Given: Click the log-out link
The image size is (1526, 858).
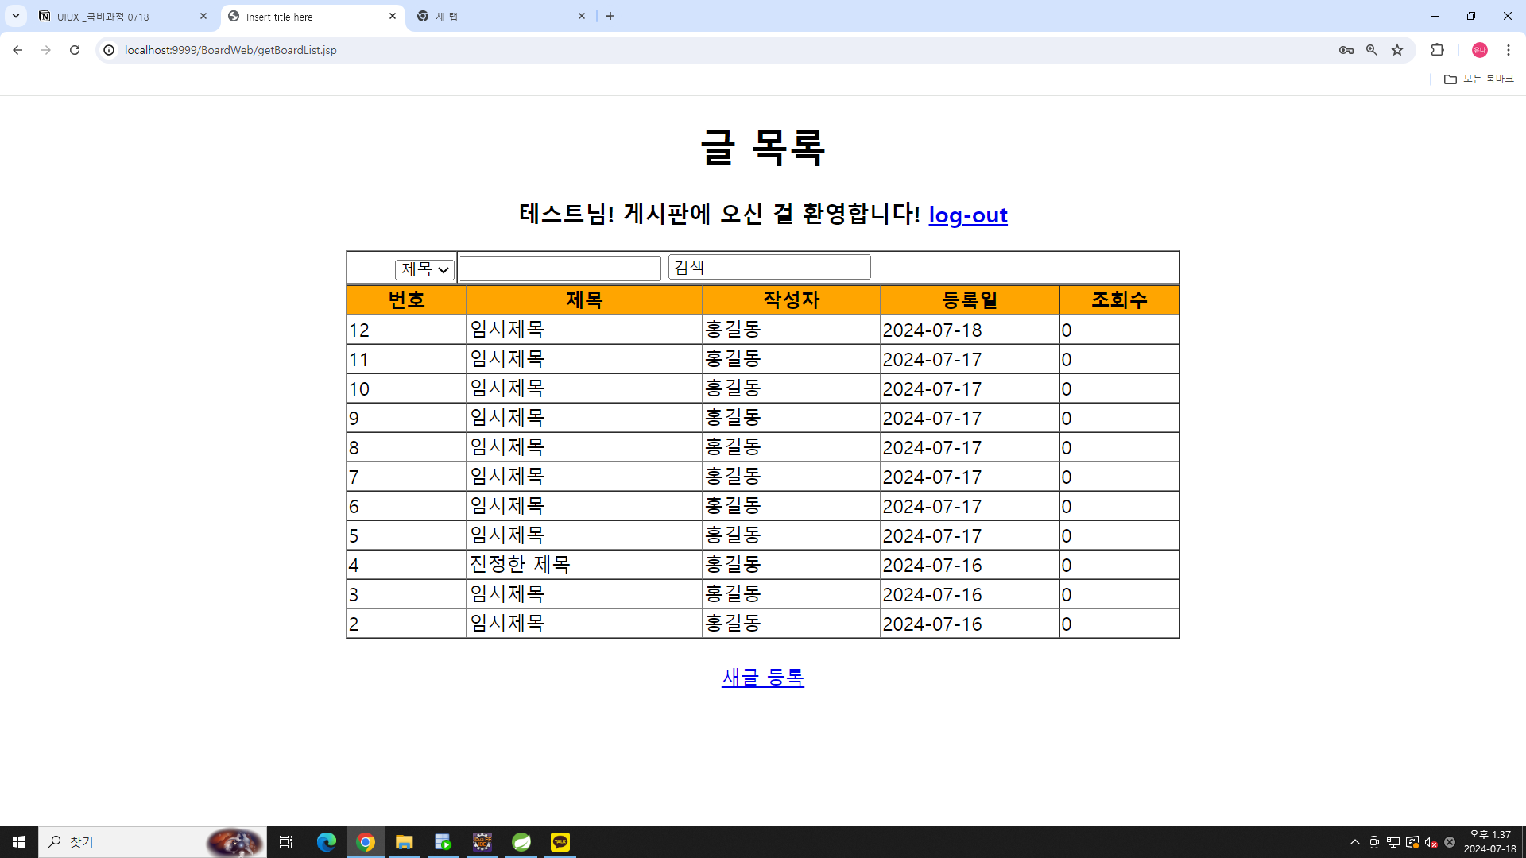Looking at the screenshot, I should tap(967, 214).
